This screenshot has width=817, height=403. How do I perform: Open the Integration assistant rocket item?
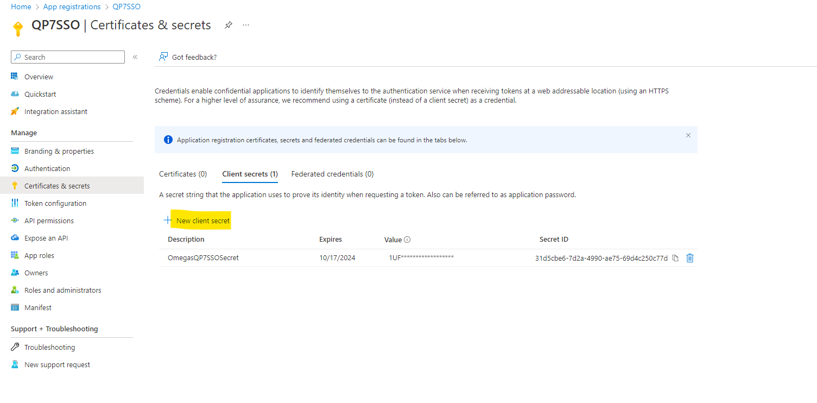point(55,111)
